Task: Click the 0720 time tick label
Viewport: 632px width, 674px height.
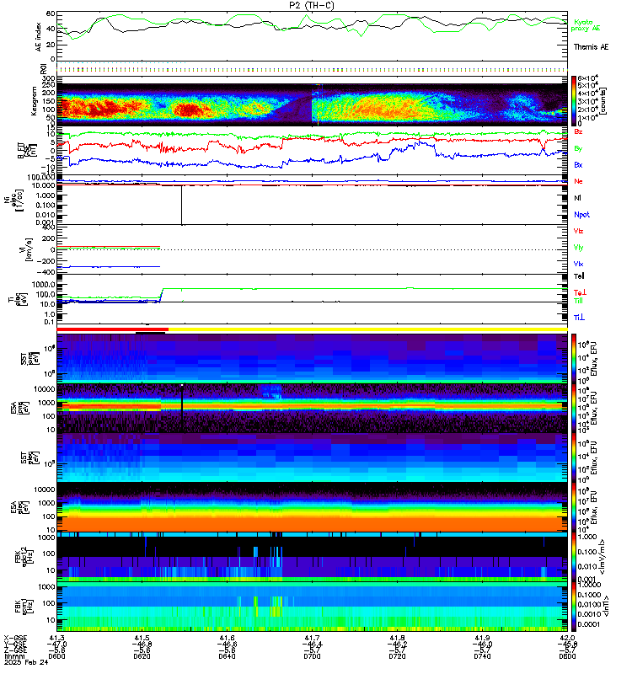Action: click(x=397, y=656)
